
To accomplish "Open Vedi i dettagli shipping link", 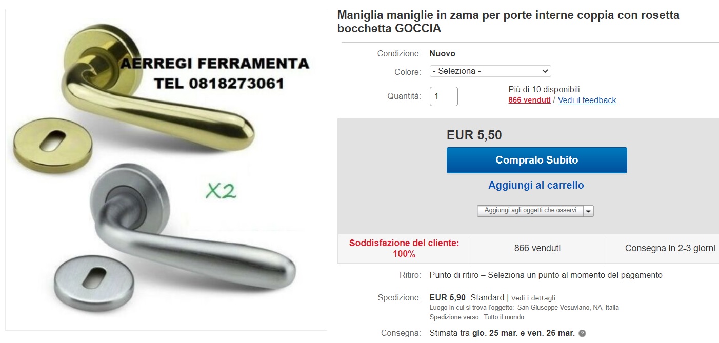I will click(x=533, y=298).
